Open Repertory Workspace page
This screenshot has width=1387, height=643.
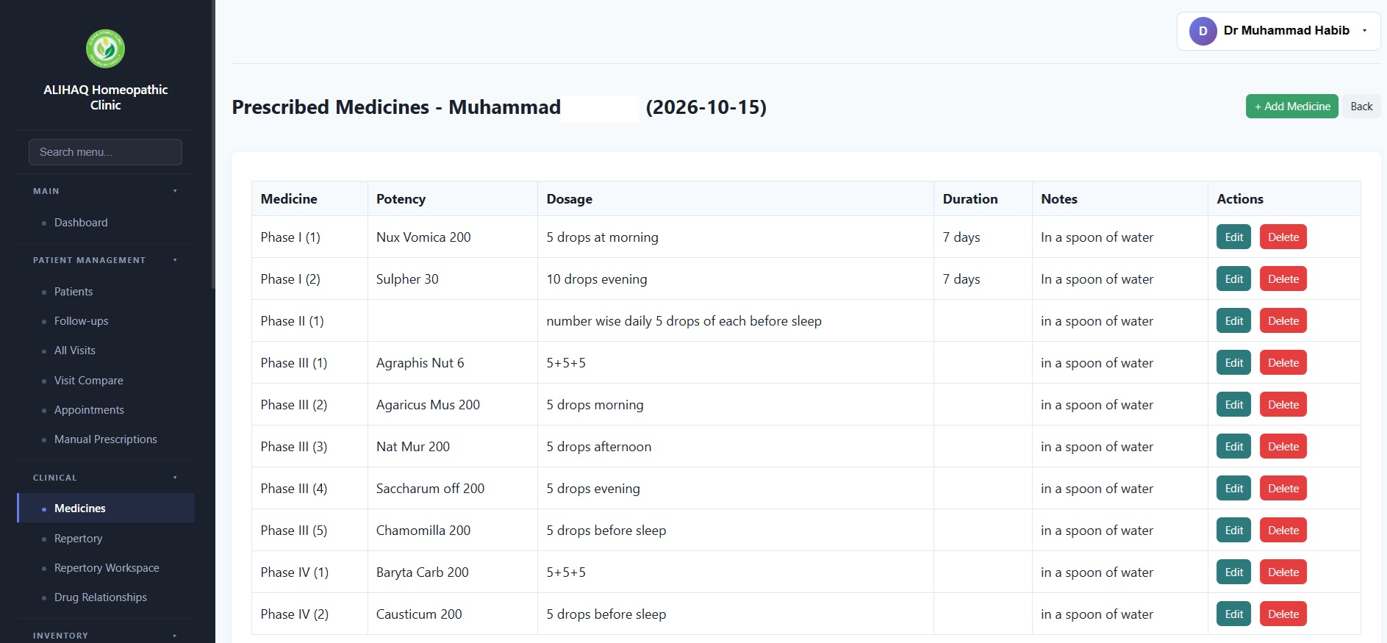pos(107,568)
